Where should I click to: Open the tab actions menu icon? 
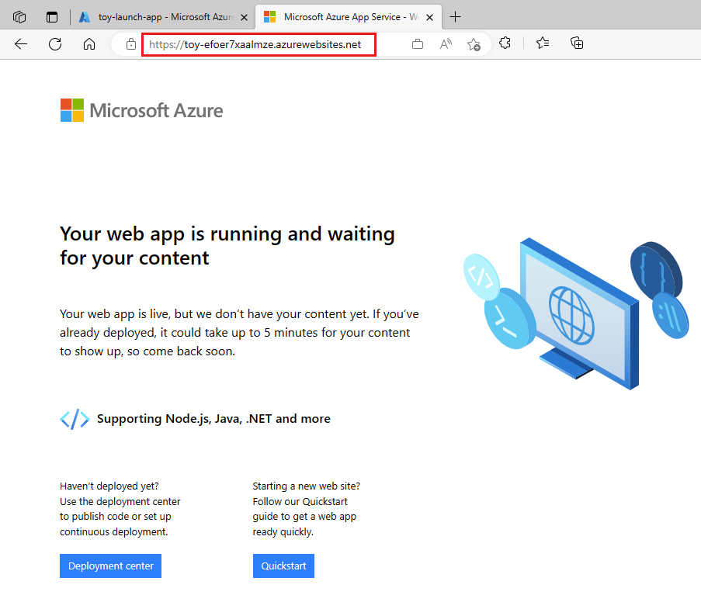coord(52,17)
